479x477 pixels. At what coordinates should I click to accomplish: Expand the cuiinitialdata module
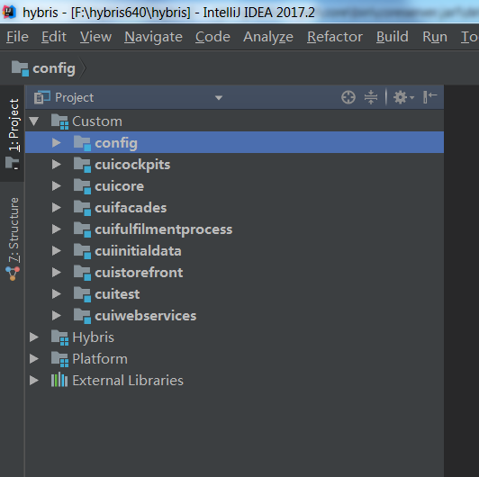point(56,251)
